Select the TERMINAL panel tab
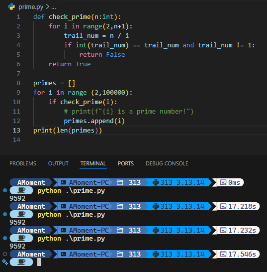The image size is (267, 272). tap(93, 163)
